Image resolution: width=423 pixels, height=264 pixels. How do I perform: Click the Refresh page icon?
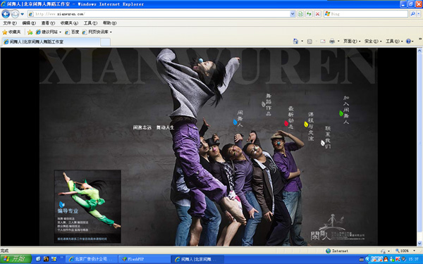(309, 14)
